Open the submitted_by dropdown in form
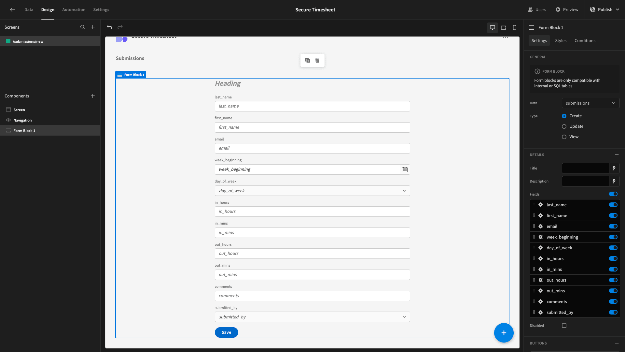 tap(312, 317)
